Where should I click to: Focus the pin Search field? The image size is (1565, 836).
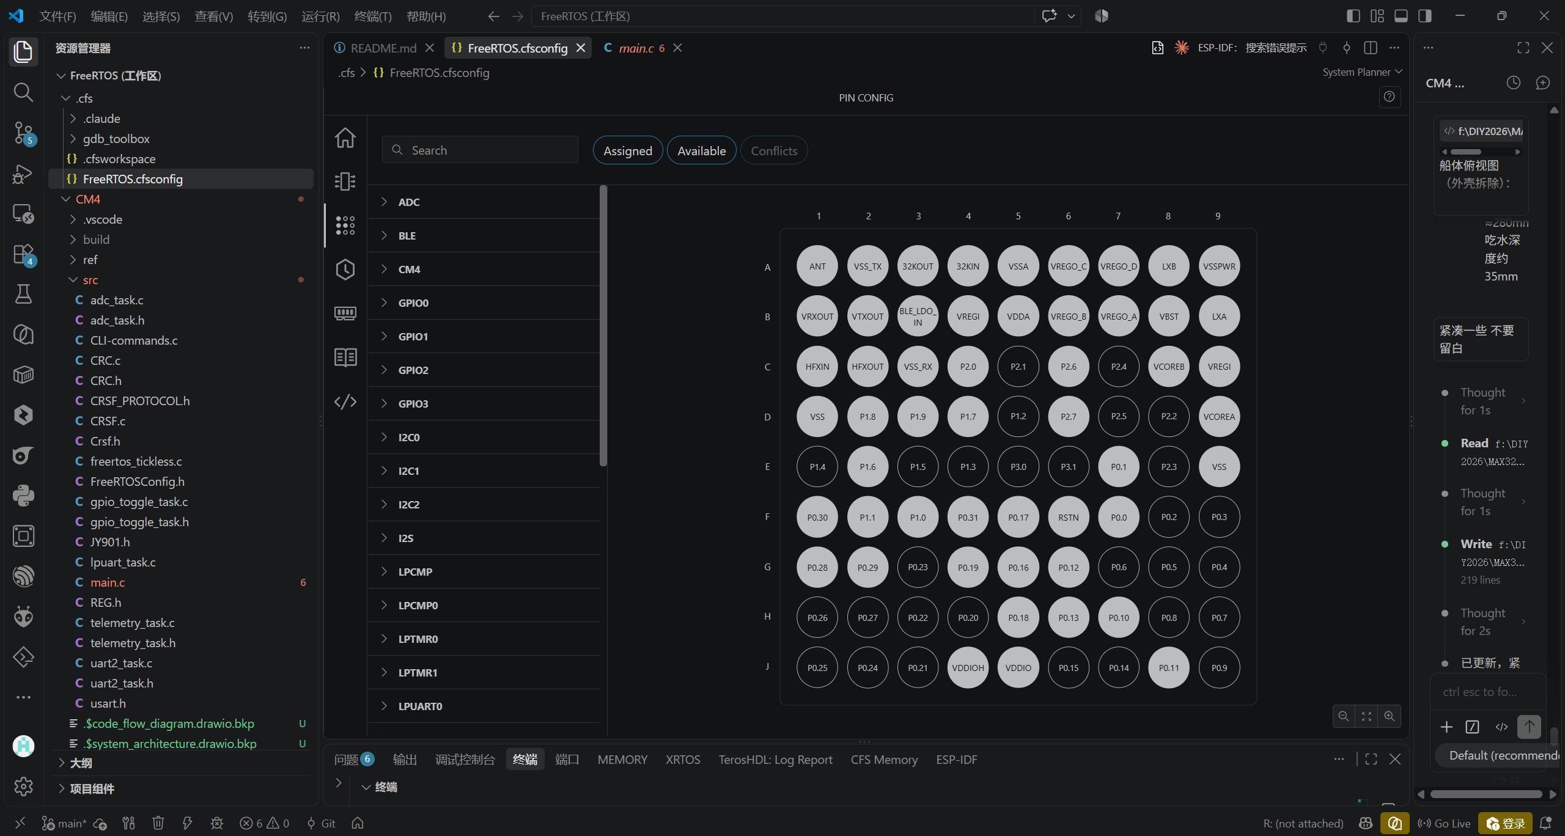click(x=480, y=150)
